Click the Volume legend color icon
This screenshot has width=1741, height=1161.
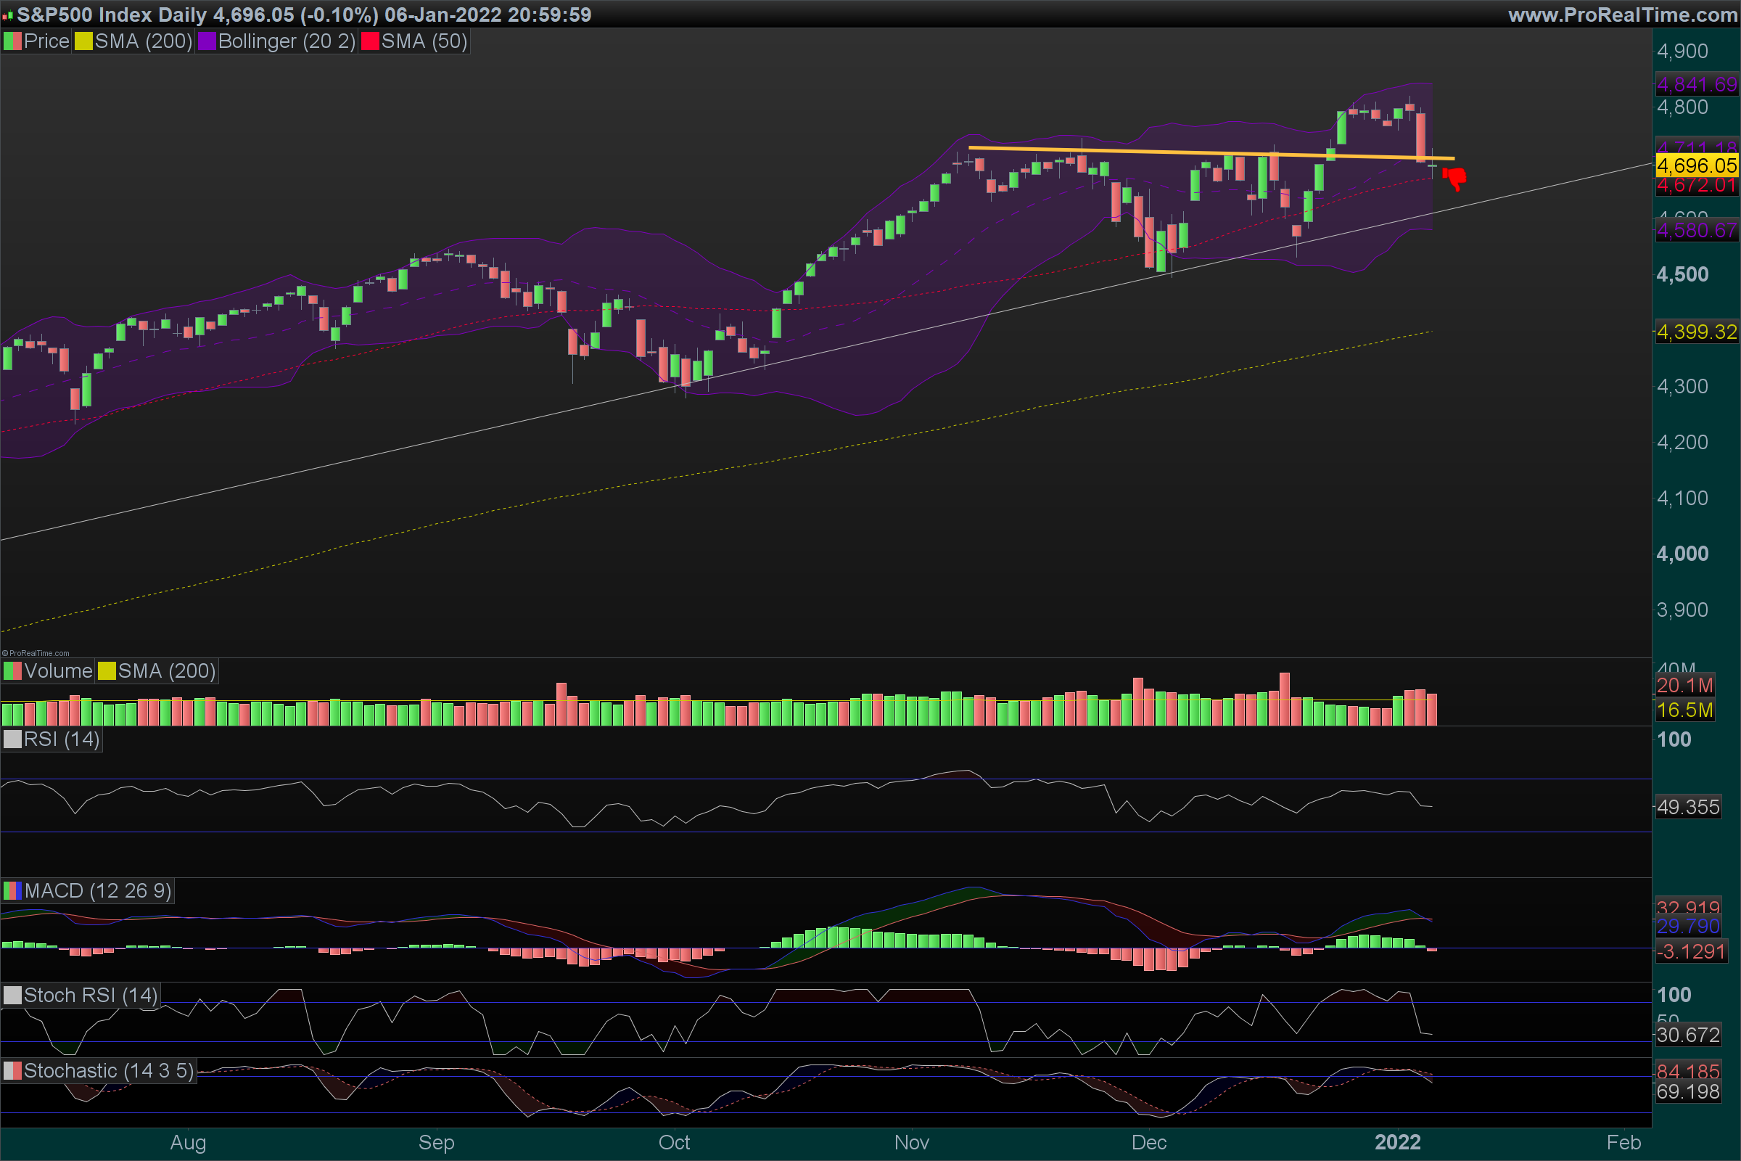tap(12, 672)
